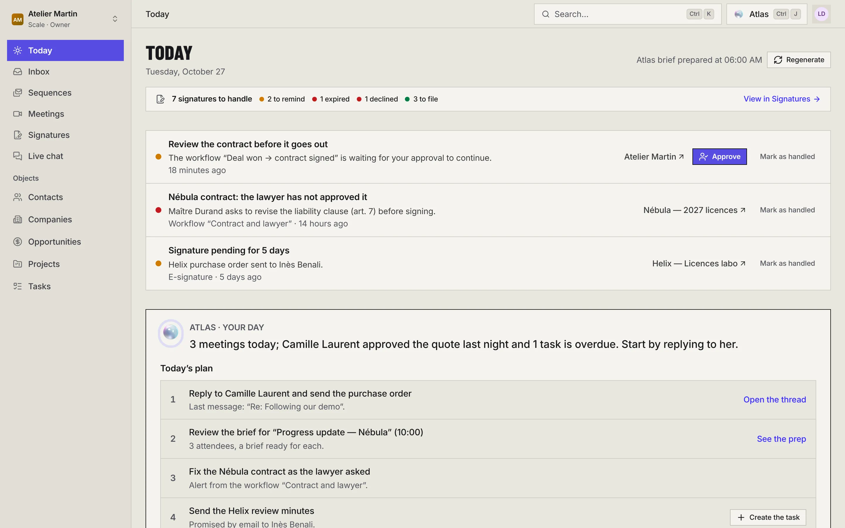Open the thread for Camille Laurent
The image size is (845, 528).
775,400
